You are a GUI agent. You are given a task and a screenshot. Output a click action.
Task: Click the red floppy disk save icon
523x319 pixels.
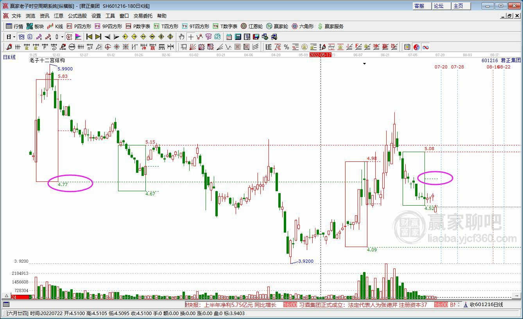pos(256,37)
